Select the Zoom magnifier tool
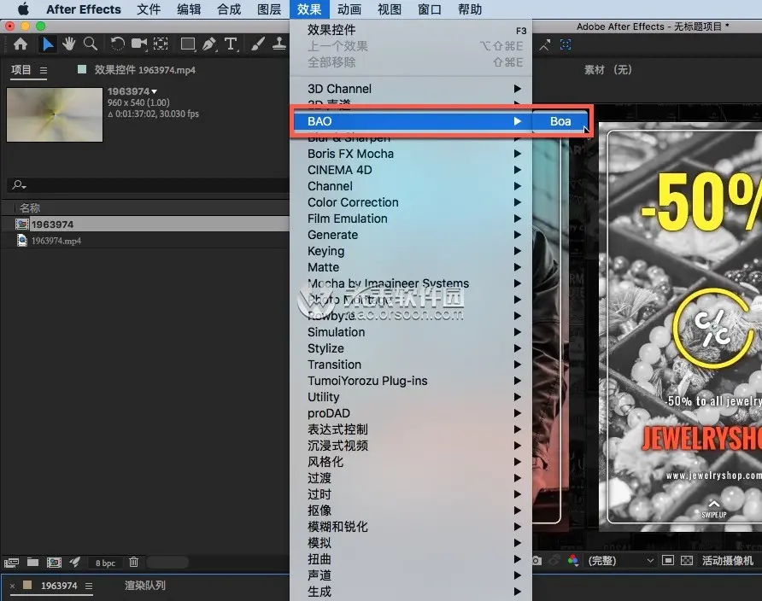The image size is (762, 601). point(91,44)
